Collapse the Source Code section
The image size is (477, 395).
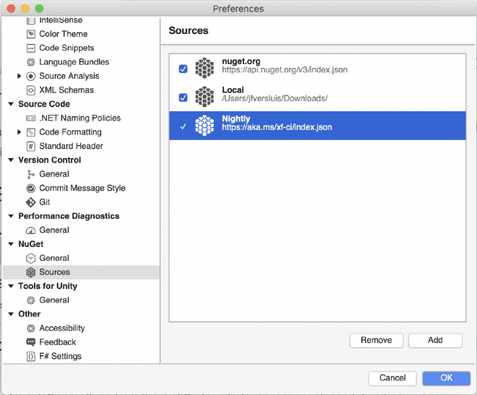pyautogui.click(x=11, y=104)
